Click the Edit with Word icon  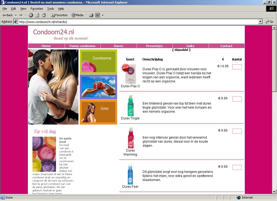[x=98, y=15]
